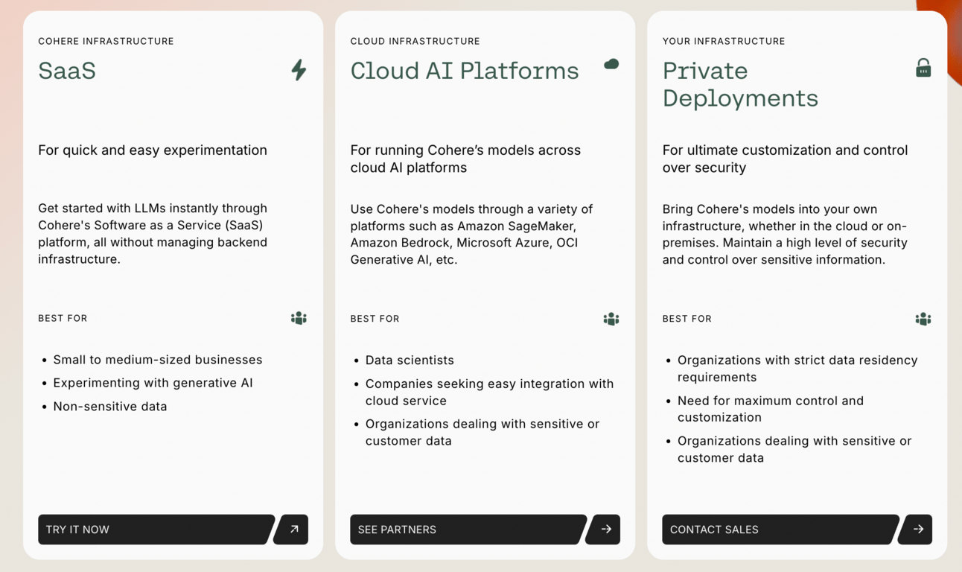Screen dimensions: 962x572
Task: Click the 'Data scientists' bullet point
Action: pos(409,360)
